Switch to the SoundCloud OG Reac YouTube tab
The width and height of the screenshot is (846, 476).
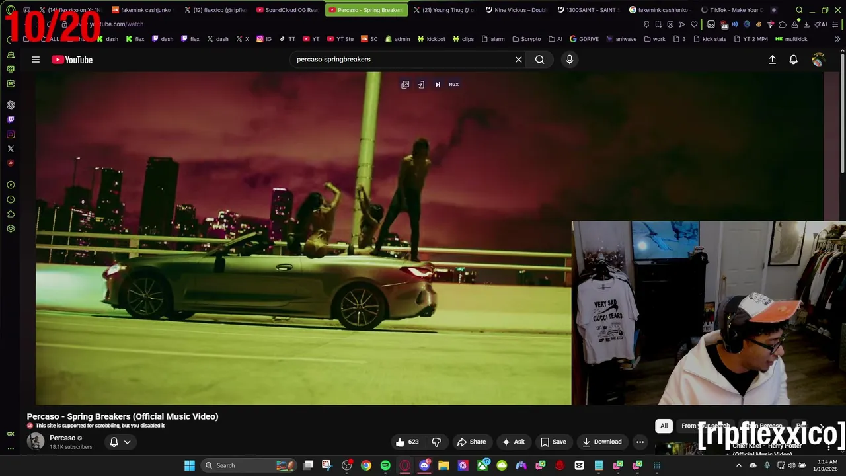[287, 10]
